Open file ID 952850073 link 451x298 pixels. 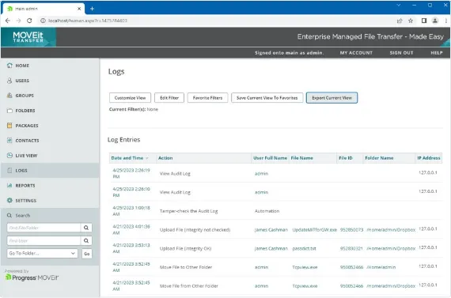[x=351, y=229]
